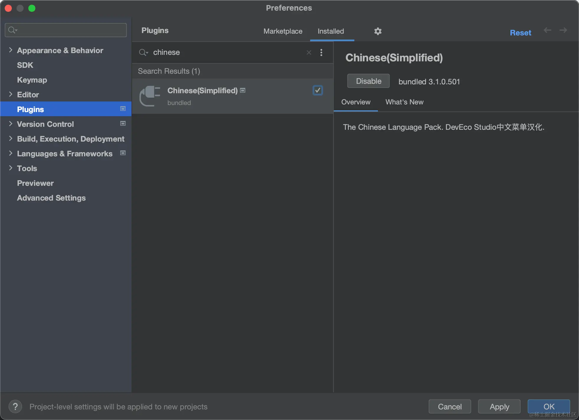The width and height of the screenshot is (579, 420).
Task: Open the plugin search options menu
Action: (x=321, y=52)
